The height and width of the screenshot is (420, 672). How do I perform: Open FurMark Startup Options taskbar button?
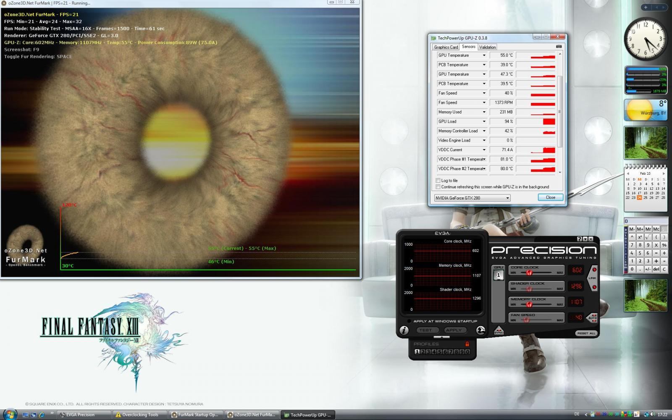coord(196,415)
